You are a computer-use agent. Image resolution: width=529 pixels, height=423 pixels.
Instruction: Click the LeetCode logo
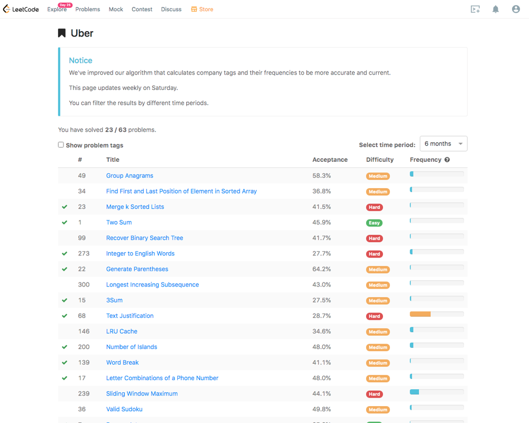(x=21, y=9)
